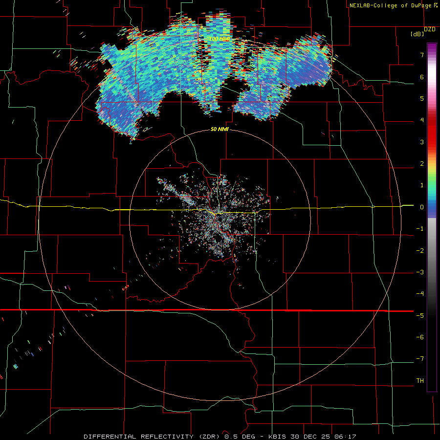Click the -7 dB value on the color scale
The width and height of the screenshot is (440, 440).
(x=420, y=359)
